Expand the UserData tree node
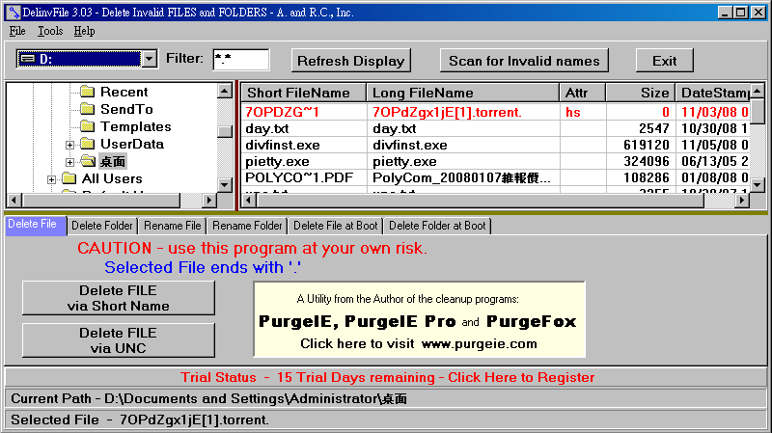Viewport: 772px width, 433px height. click(x=69, y=145)
